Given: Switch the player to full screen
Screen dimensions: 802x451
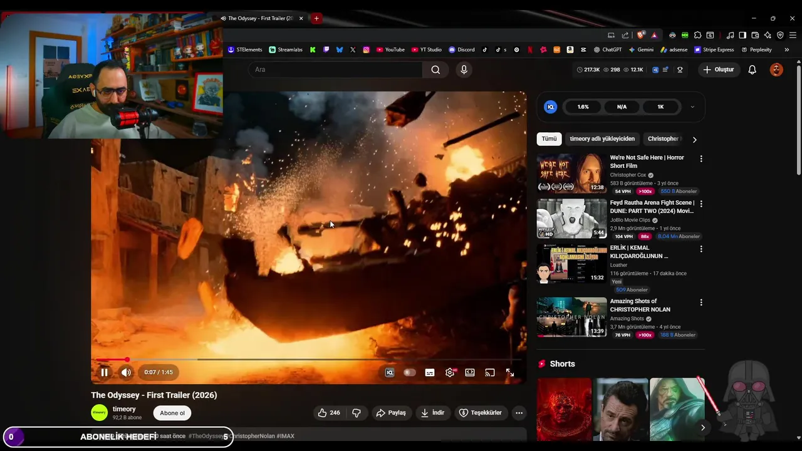Looking at the screenshot, I should tap(510, 372).
